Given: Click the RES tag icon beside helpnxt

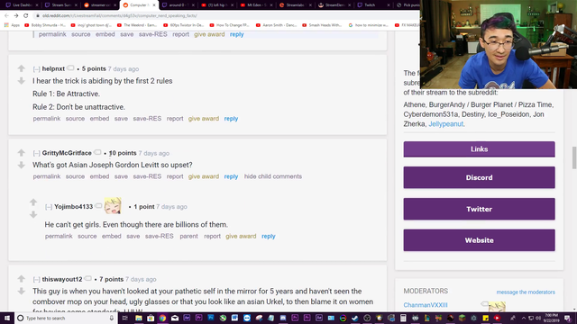Looking at the screenshot, I should 70,68.
